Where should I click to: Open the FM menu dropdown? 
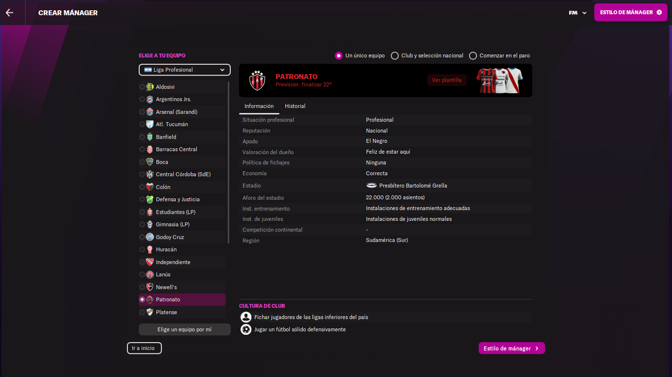click(578, 13)
